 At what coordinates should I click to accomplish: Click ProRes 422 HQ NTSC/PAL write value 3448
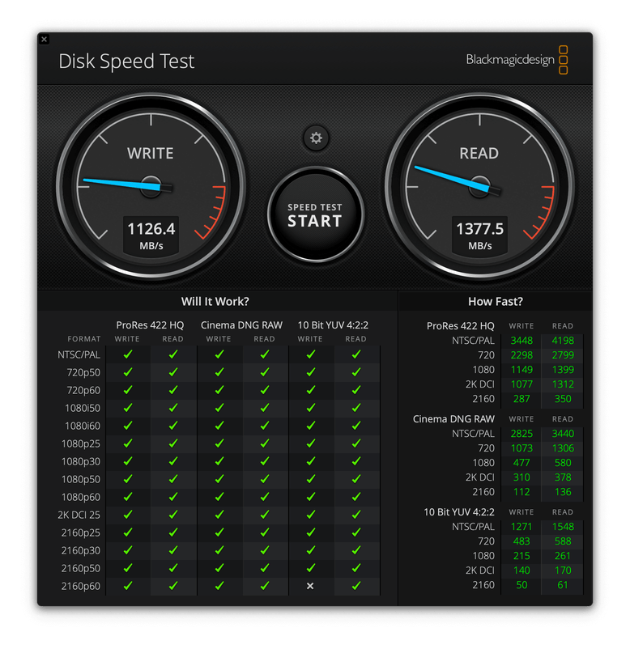521,341
